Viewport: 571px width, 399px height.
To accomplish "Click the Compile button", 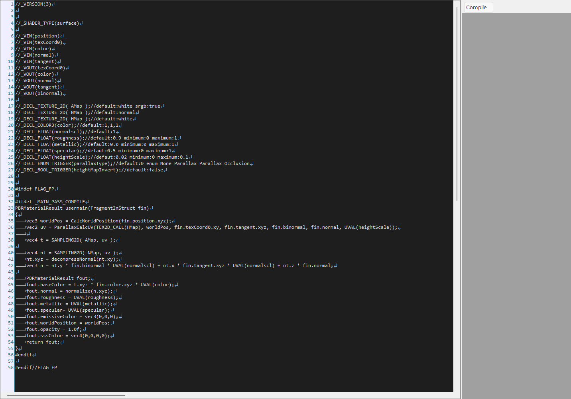I will point(478,7).
